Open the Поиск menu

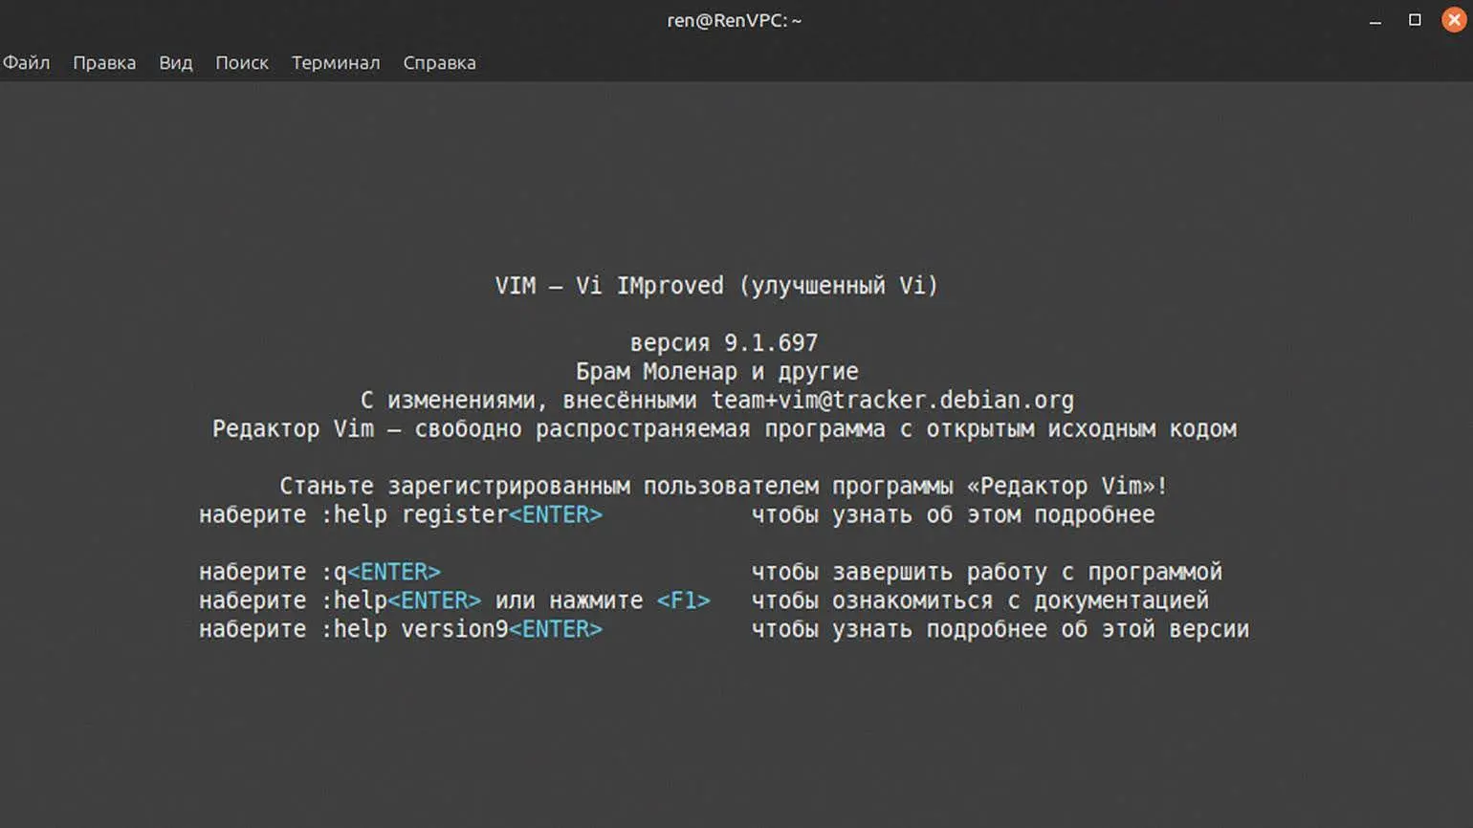coord(241,63)
